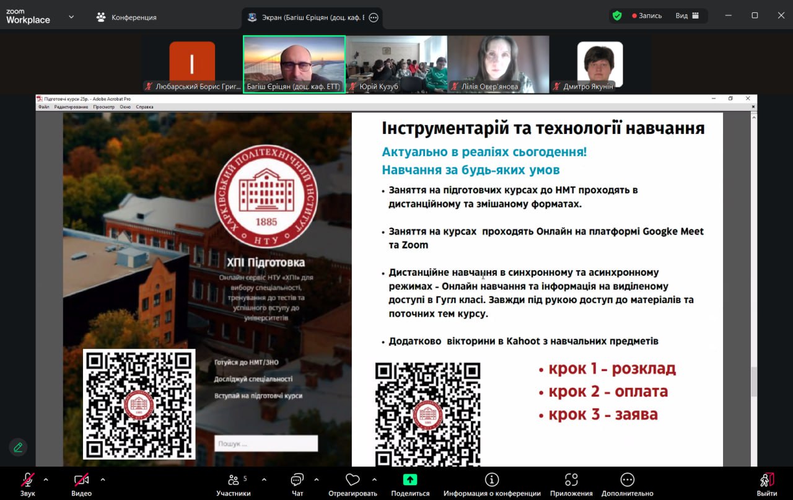This screenshot has width=793, height=500.
Task: Open the Чат panel
Action: pos(297,484)
